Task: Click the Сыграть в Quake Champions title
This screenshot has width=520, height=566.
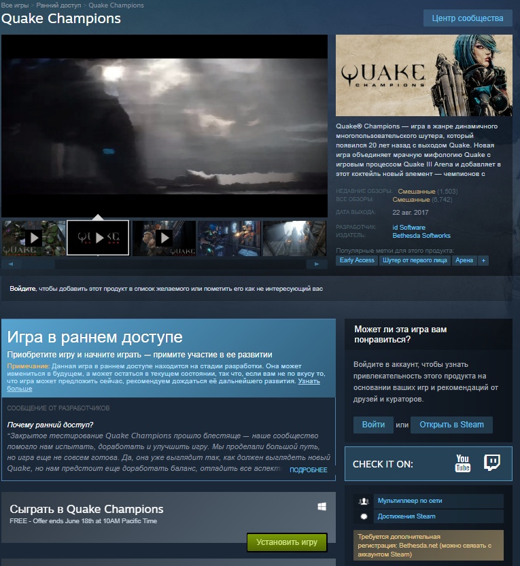Action: 86,509
